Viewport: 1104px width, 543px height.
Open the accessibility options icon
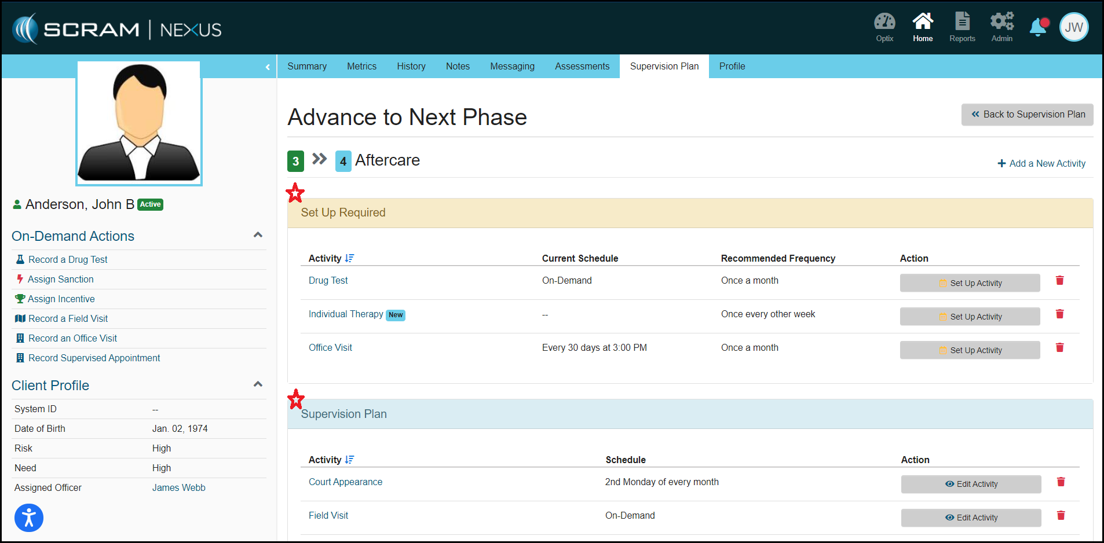29,518
